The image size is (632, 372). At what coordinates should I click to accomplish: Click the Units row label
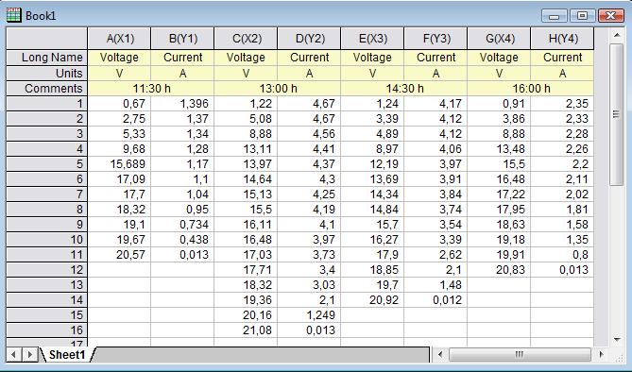[x=46, y=74]
